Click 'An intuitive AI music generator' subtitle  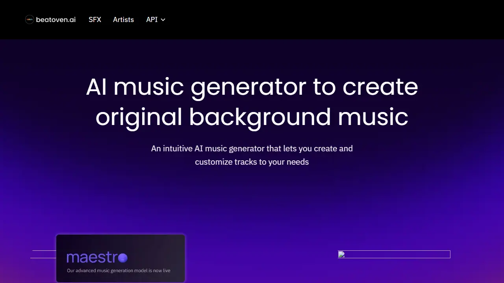pos(252,155)
